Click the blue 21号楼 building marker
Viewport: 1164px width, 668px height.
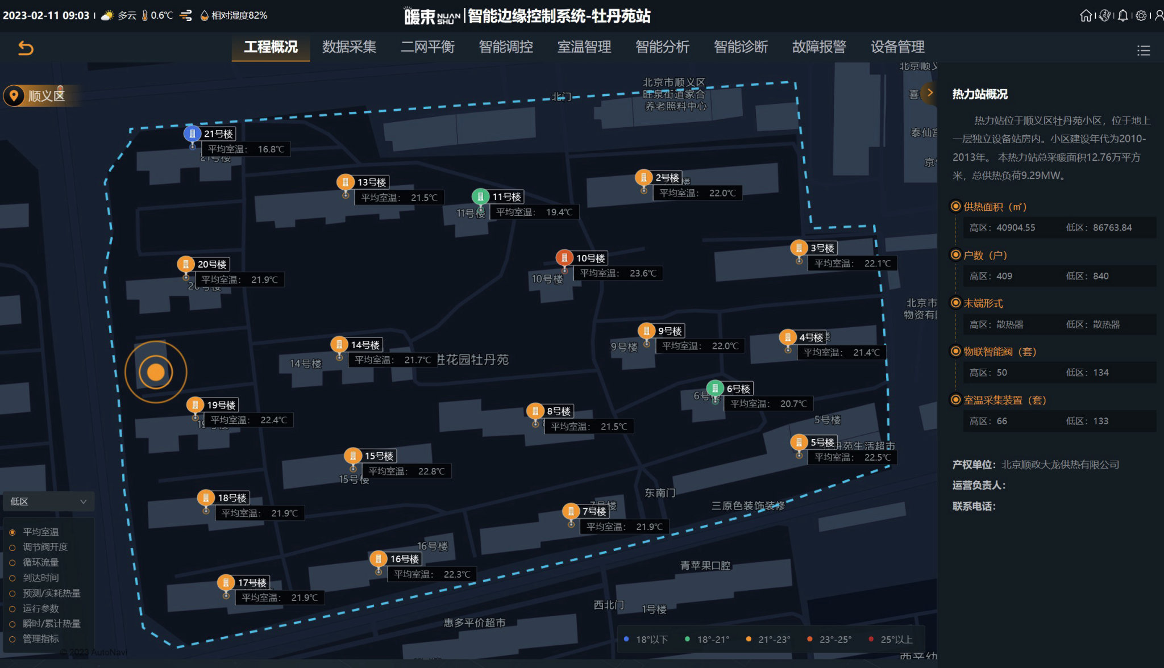[192, 134]
